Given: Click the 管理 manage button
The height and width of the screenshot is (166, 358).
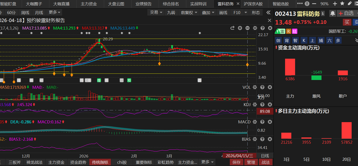Looking at the screenshot, I should pyautogui.click(x=251, y=162).
